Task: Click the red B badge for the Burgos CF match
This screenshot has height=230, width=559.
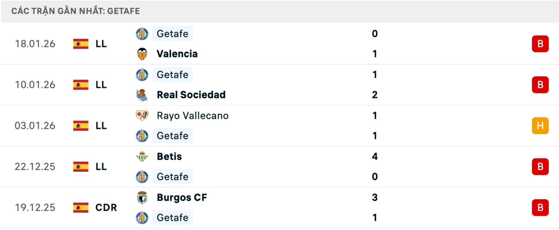Action: [x=541, y=207]
